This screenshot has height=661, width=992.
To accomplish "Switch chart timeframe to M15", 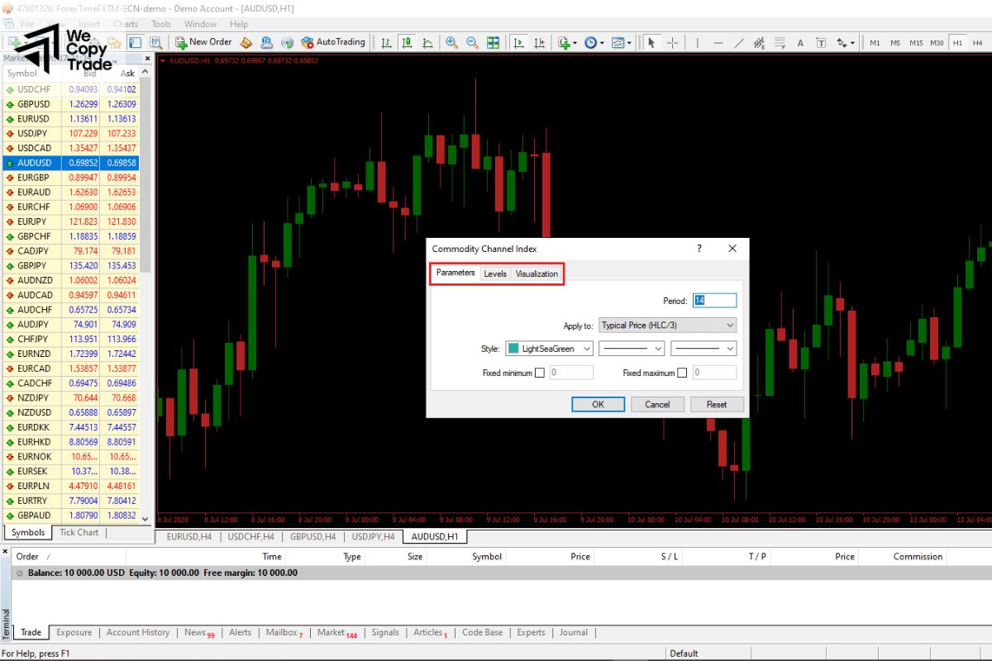I will 916,41.
